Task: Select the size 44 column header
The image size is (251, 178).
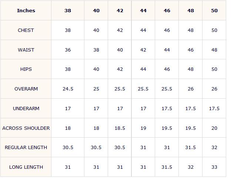Action: tap(143, 11)
